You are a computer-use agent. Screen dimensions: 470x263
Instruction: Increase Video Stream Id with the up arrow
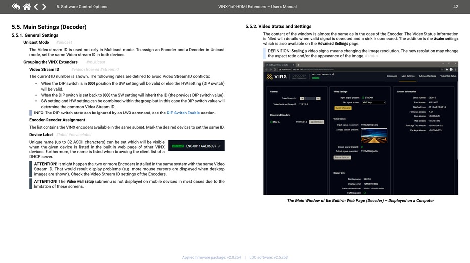point(318,98)
